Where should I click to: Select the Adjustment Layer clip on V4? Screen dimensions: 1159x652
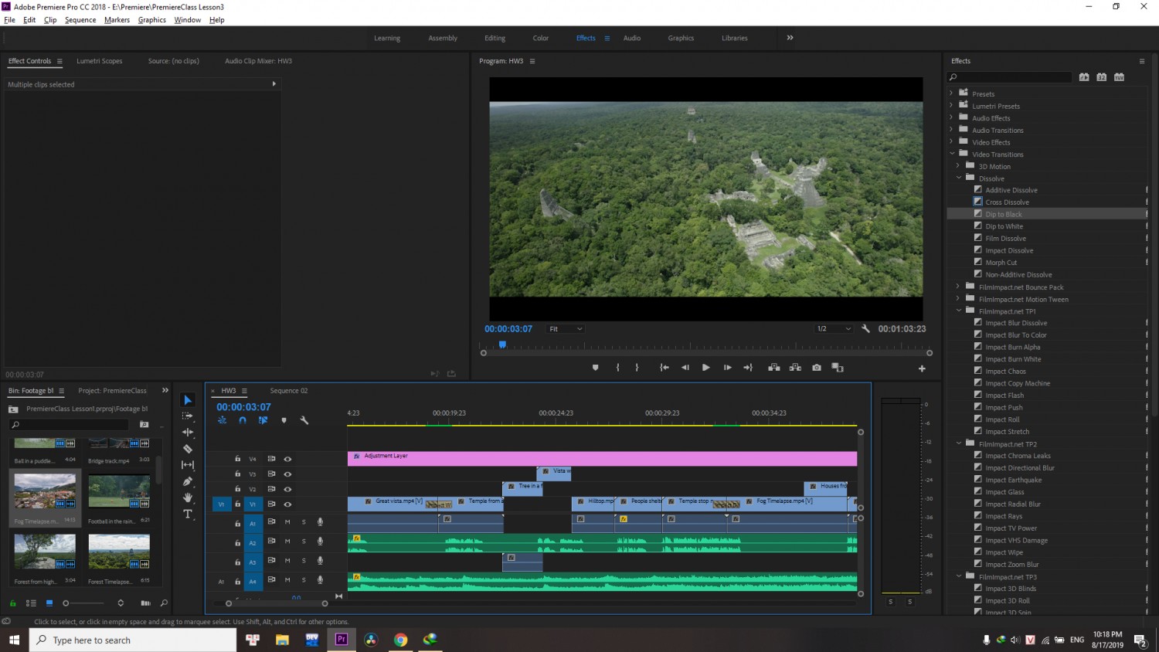602,459
